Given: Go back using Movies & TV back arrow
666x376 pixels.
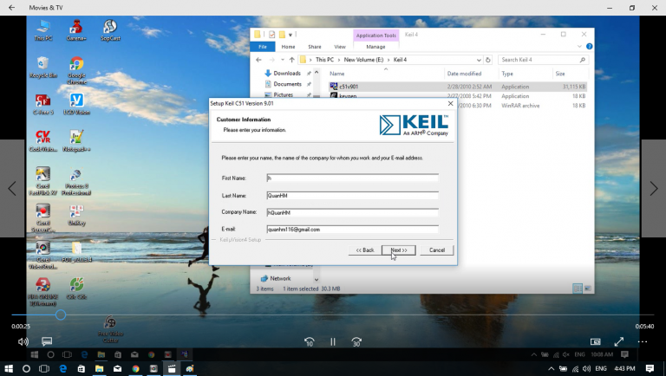Looking at the screenshot, I should coord(12,8).
